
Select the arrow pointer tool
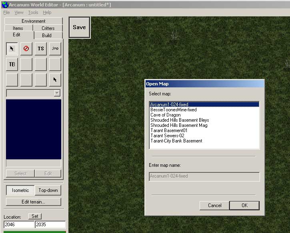(x=12, y=49)
